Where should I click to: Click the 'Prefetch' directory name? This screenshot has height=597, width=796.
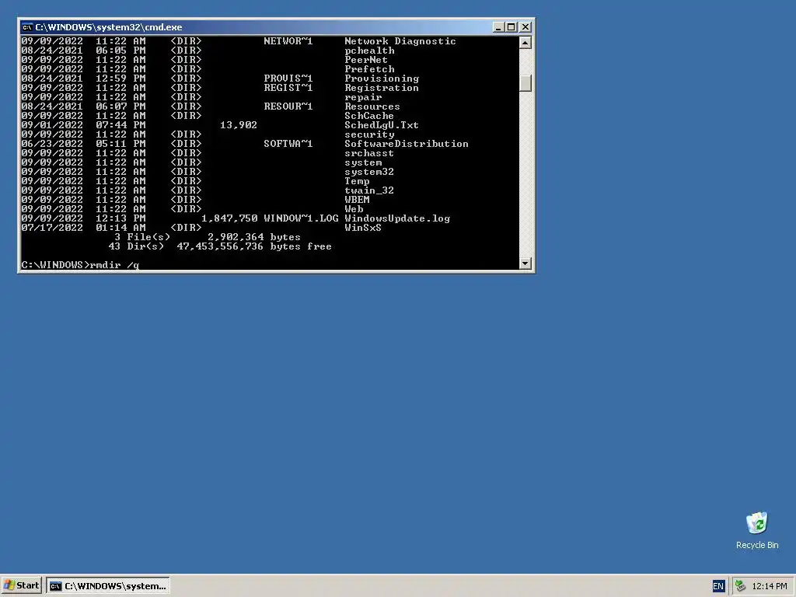click(x=369, y=69)
